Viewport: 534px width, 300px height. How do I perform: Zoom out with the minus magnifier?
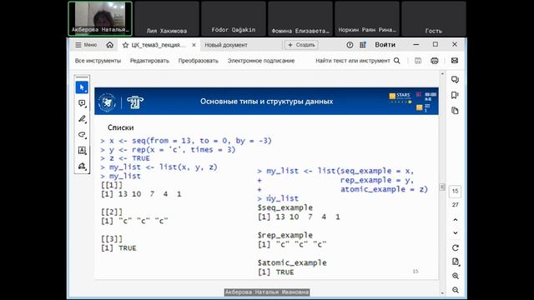tap(456, 290)
